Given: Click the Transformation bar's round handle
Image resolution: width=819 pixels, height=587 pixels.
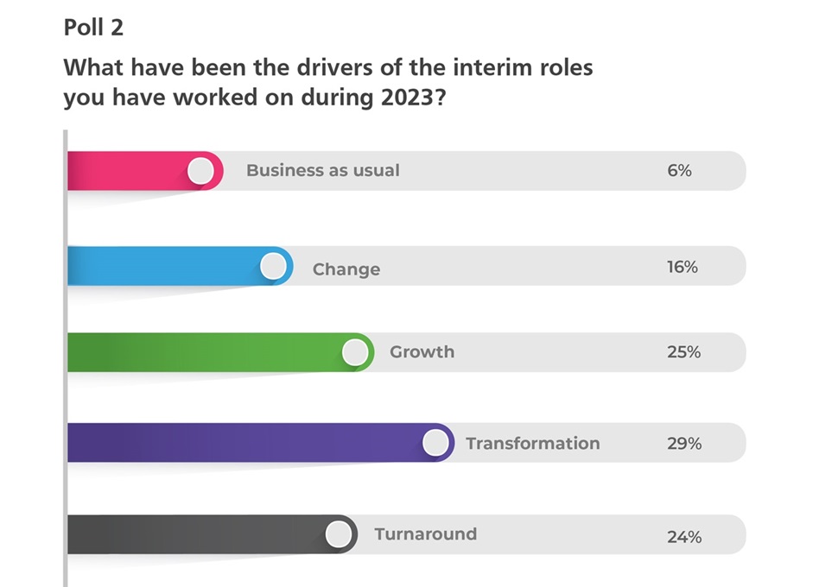Looking at the screenshot, I should pyautogui.click(x=435, y=443).
